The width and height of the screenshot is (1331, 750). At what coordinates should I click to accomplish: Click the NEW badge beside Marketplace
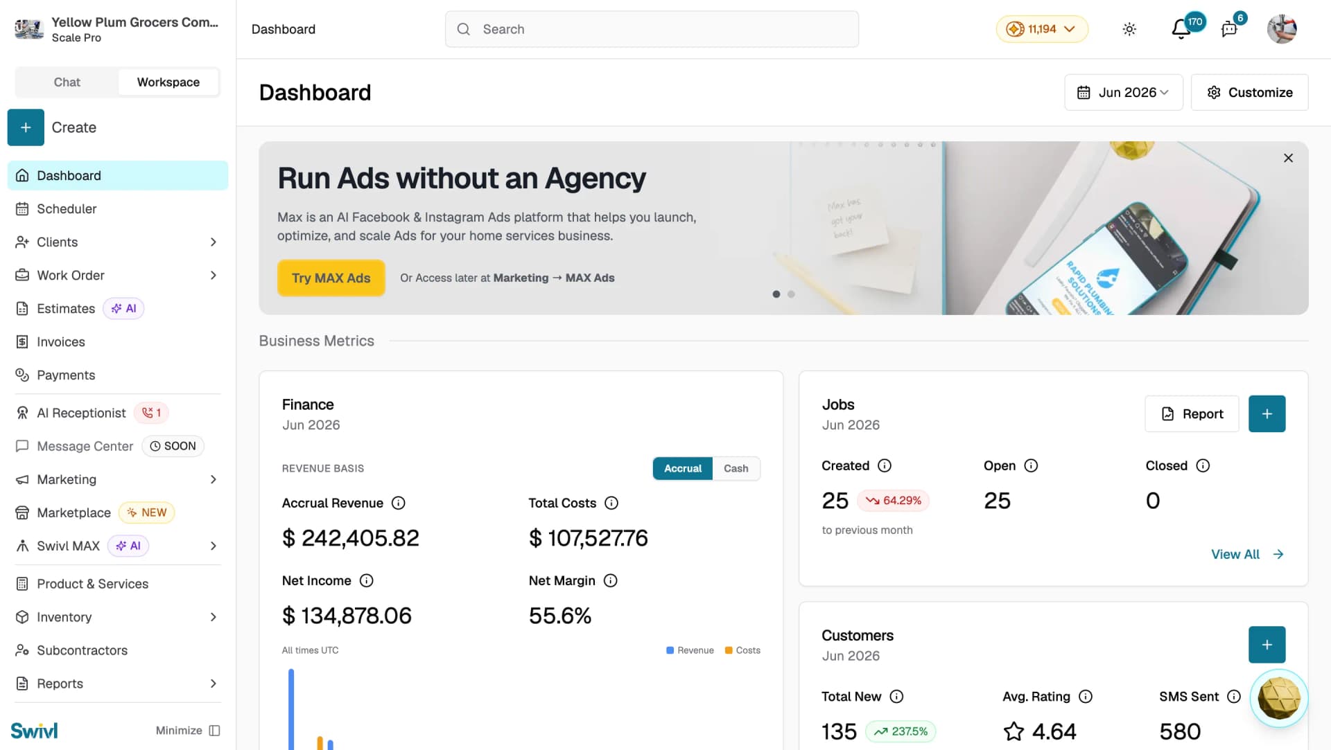point(147,512)
